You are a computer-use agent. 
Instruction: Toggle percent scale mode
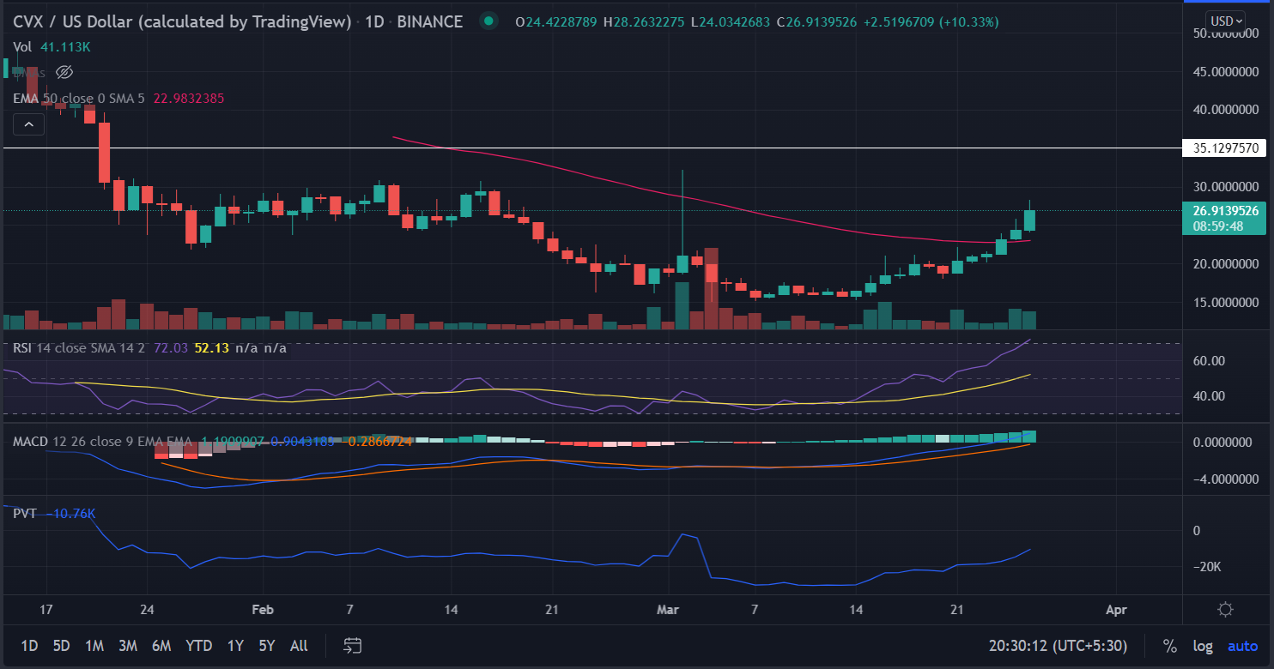[1169, 646]
